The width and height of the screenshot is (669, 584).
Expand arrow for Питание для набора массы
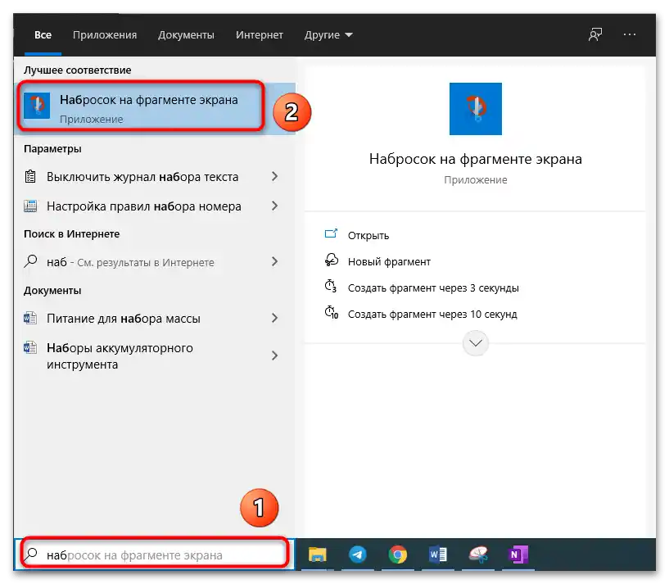(275, 318)
